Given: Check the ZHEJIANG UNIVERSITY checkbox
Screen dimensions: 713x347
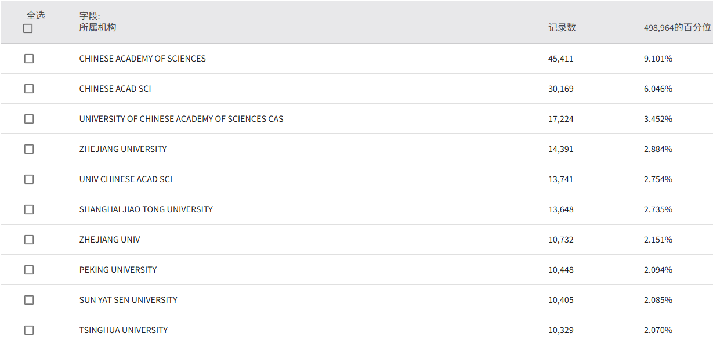Looking at the screenshot, I should tap(29, 149).
